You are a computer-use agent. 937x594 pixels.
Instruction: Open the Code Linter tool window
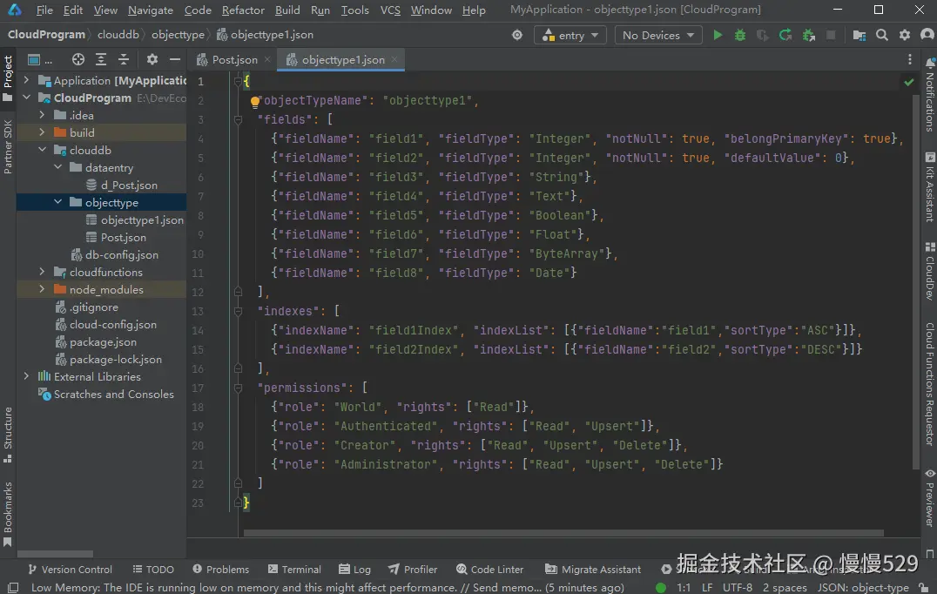pyautogui.click(x=489, y=570)
